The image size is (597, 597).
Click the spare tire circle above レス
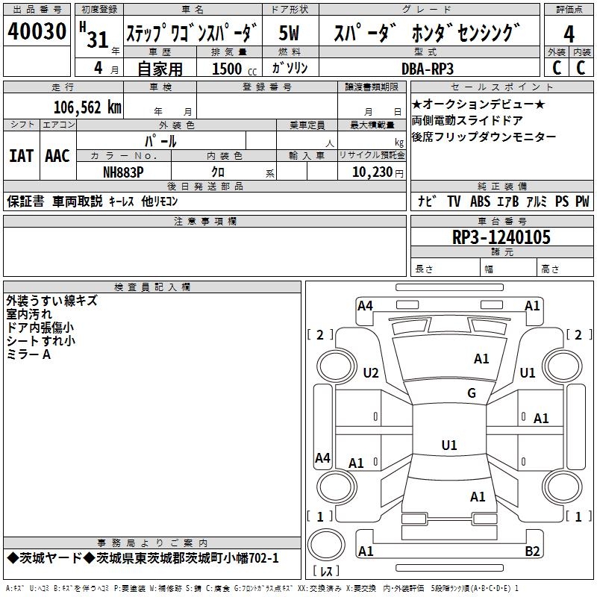point(326,545)
